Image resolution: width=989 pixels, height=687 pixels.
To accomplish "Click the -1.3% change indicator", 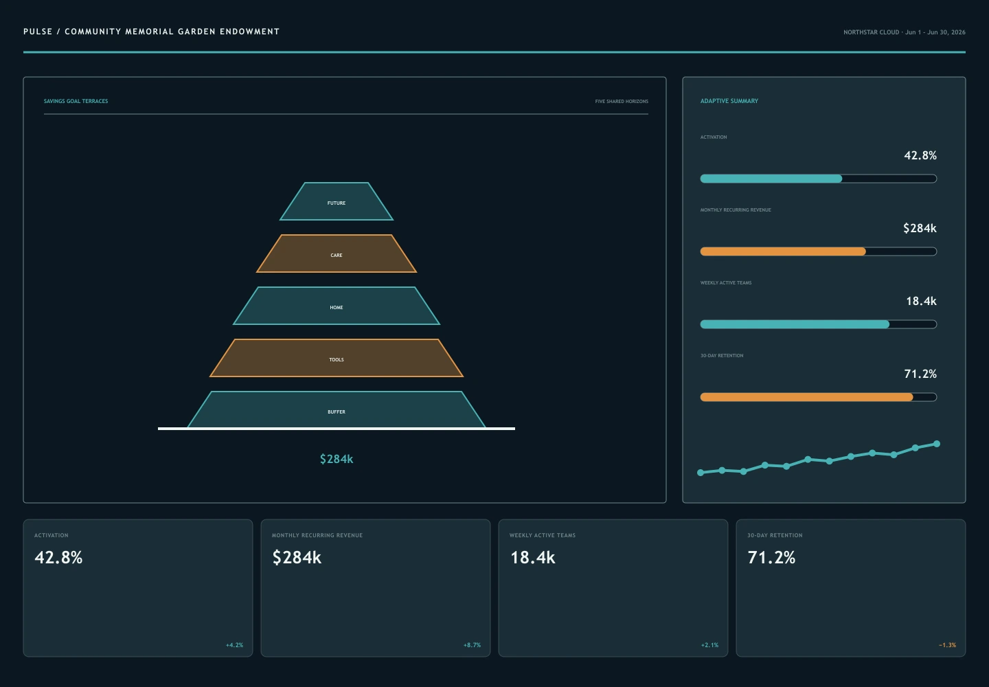I will (x=947, y=645).
